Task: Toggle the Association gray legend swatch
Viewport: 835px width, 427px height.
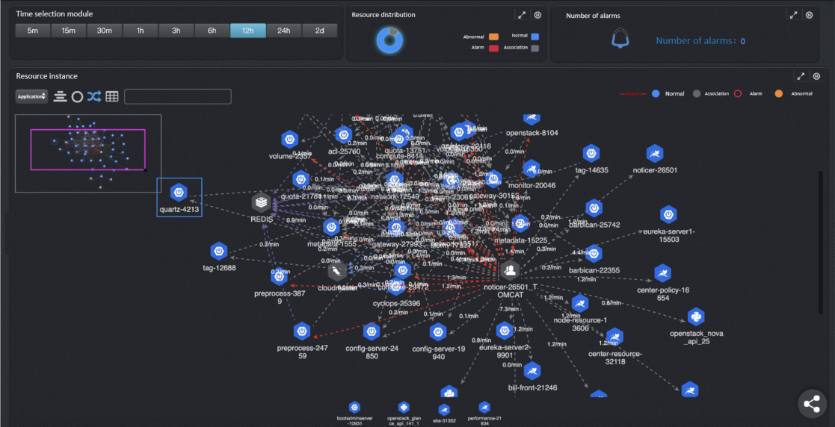Action: pos(534,48)
